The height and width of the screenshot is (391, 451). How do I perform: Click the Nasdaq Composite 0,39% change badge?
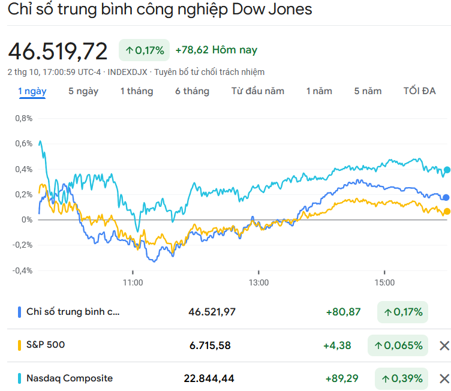click(x=402, y=378)
